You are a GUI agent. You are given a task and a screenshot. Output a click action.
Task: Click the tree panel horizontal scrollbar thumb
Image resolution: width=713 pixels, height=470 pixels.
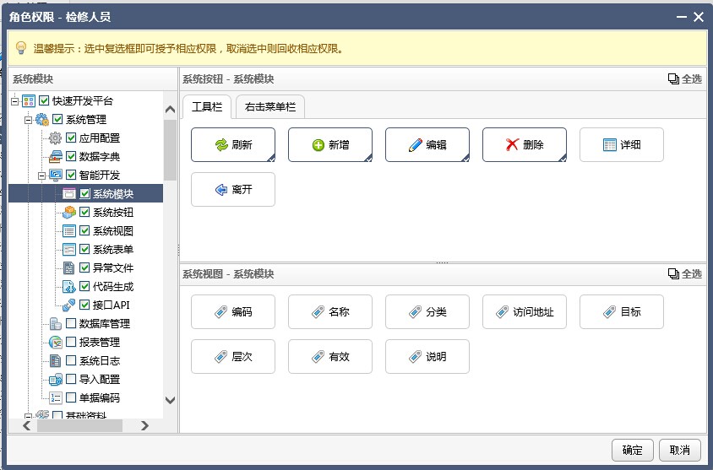79,425
